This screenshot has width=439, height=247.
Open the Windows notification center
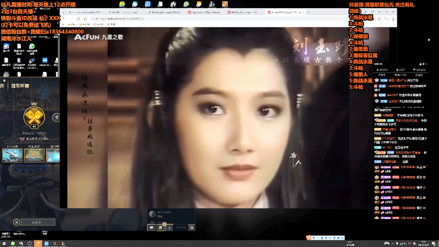(x=434, y=244)
